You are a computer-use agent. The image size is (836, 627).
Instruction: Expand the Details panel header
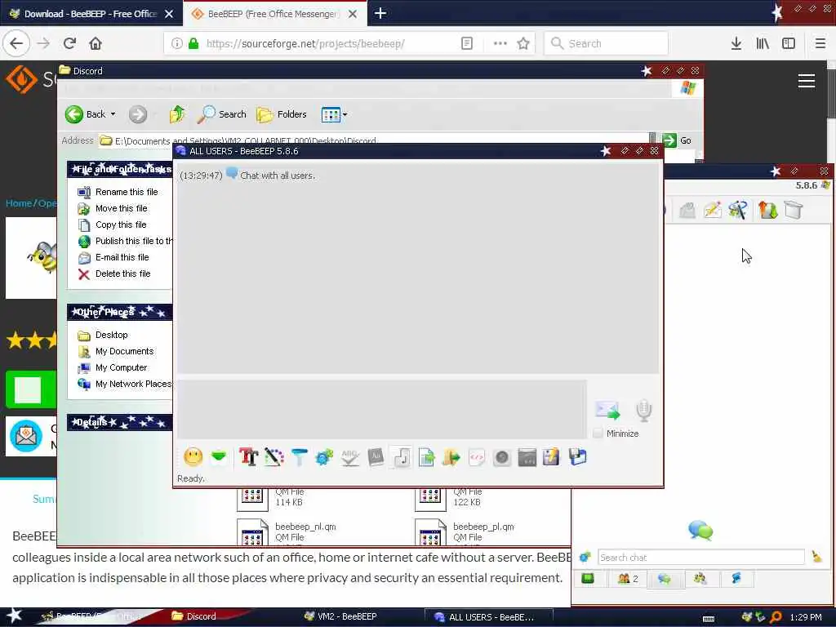(119, 422)
